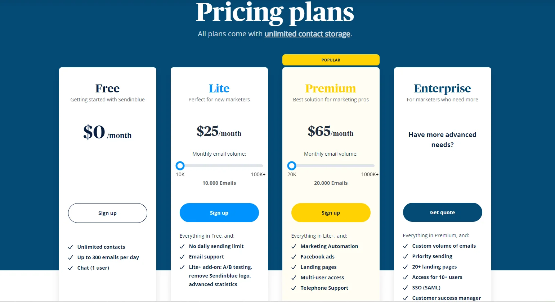Click the checkmark icon beside Unlimited contacts
The width and height of the screenshot is (555, 302).
click(x=71, y=247)
